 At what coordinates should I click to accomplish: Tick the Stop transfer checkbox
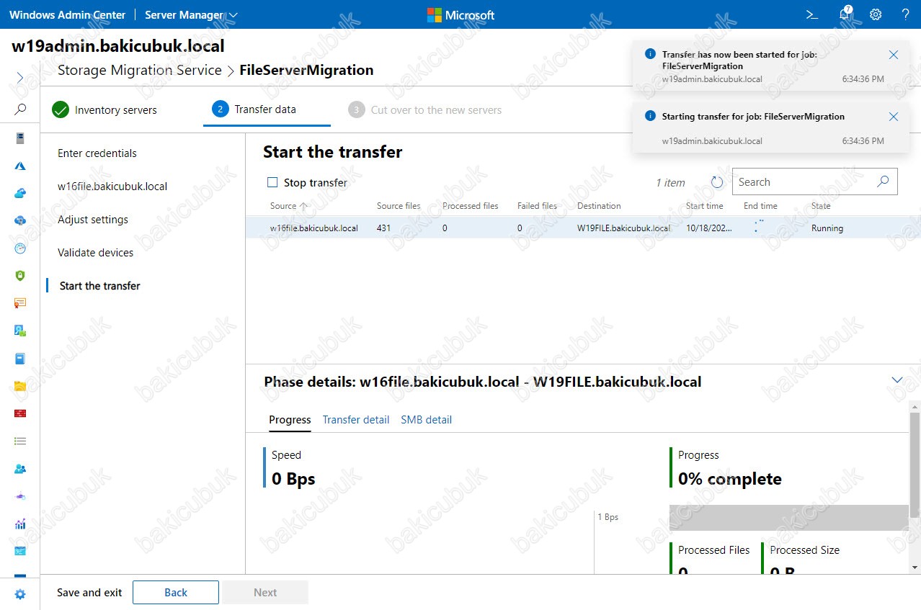tap(272, 182)
